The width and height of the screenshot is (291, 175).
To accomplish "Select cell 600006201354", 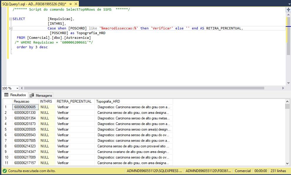I will 25,118.
